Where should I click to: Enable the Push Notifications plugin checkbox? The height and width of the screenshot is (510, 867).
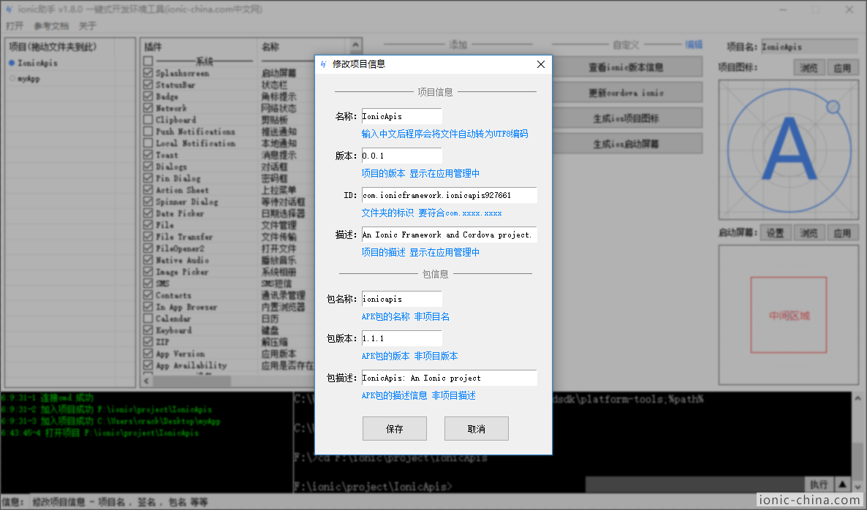(148, 132)
